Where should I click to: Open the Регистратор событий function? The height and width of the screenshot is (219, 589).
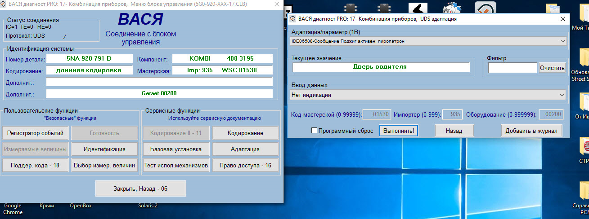click(35, 133)
